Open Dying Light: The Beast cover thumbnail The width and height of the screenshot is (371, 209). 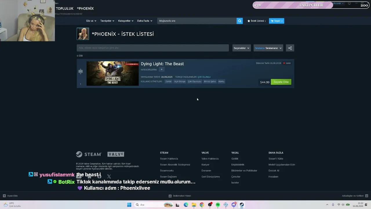click(112, 73)
